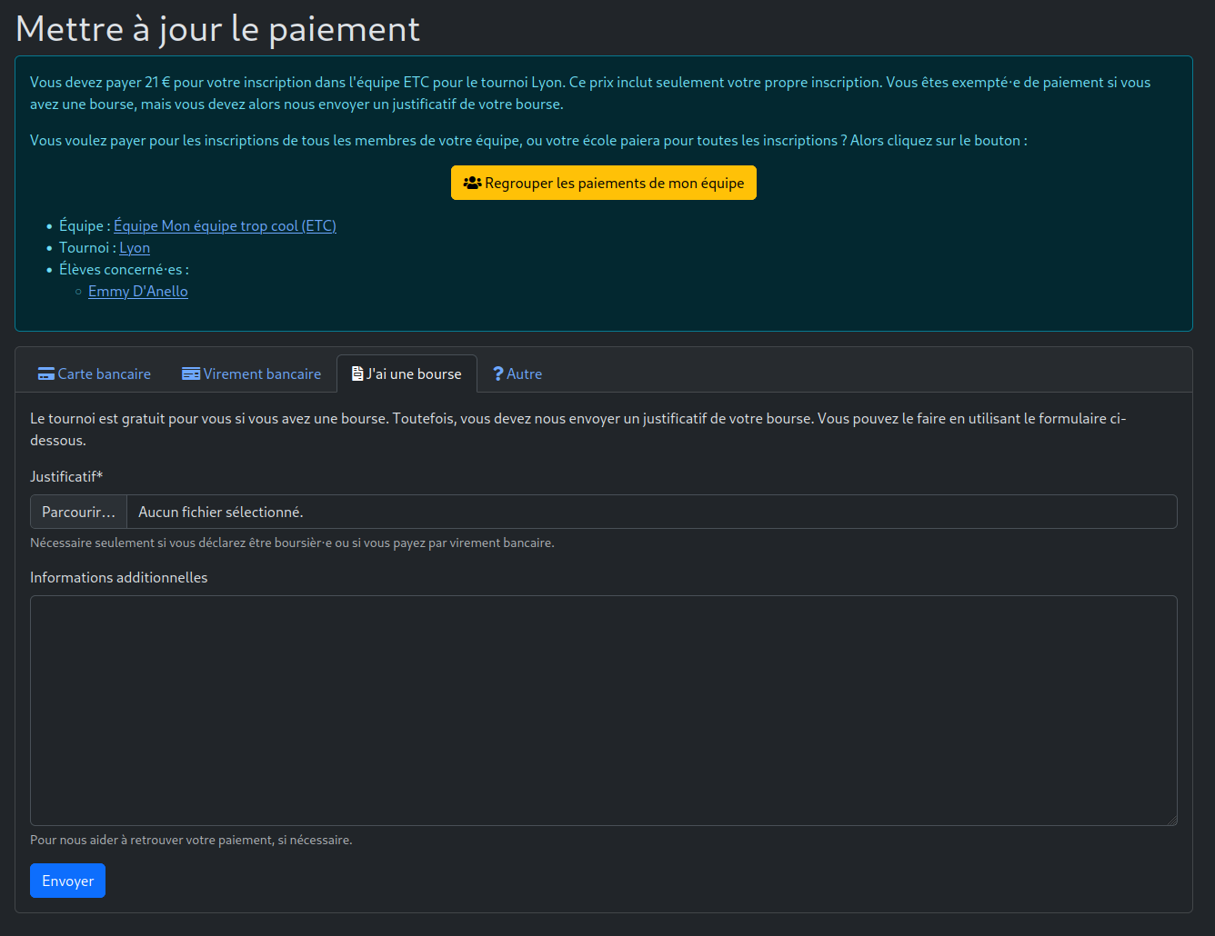Select the credit card icon on Carte bancaire tab
Screen dimensions: 1215x936
[45, 373]
